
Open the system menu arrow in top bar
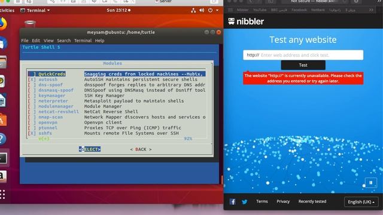pyautogui.click(x=217, y=10)
